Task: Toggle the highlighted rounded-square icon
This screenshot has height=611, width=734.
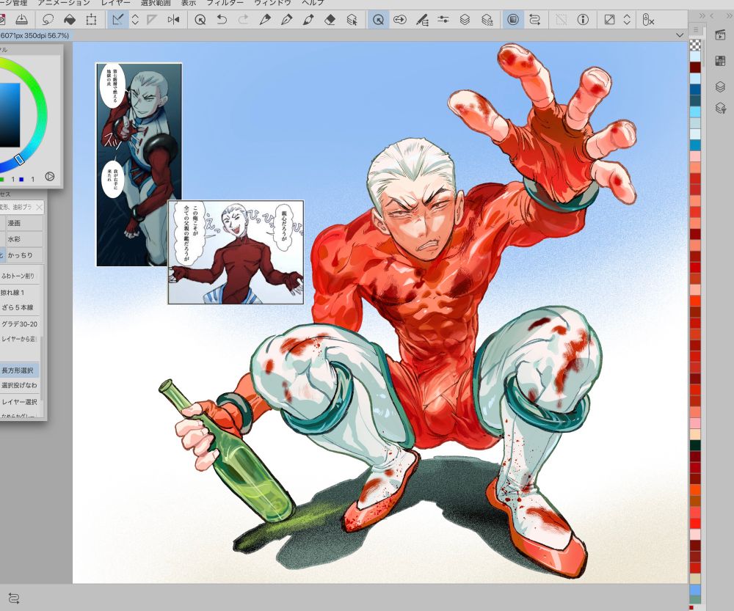Action: (x=513, y=20)
